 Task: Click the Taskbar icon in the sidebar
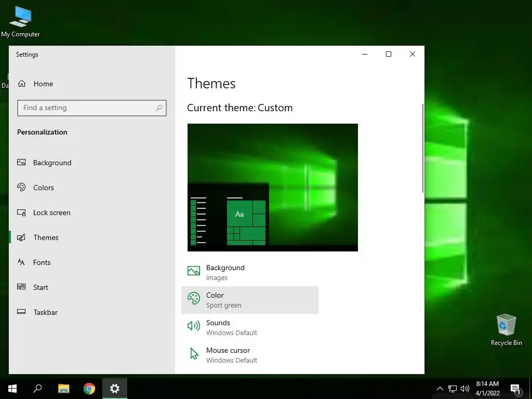tap(21, 312)
